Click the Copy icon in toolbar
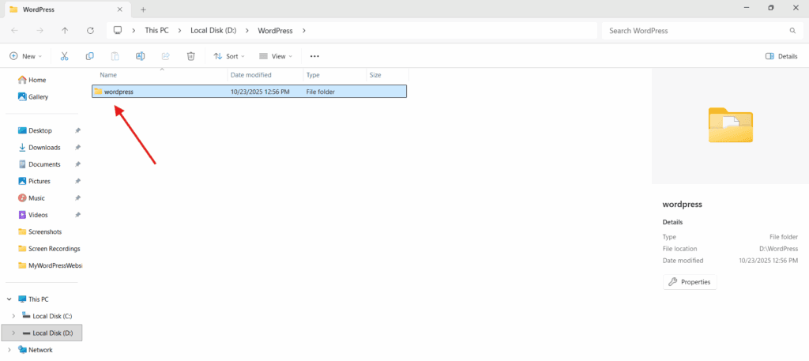The height and width of the screenshot is (361, 809). click(90, 56)
